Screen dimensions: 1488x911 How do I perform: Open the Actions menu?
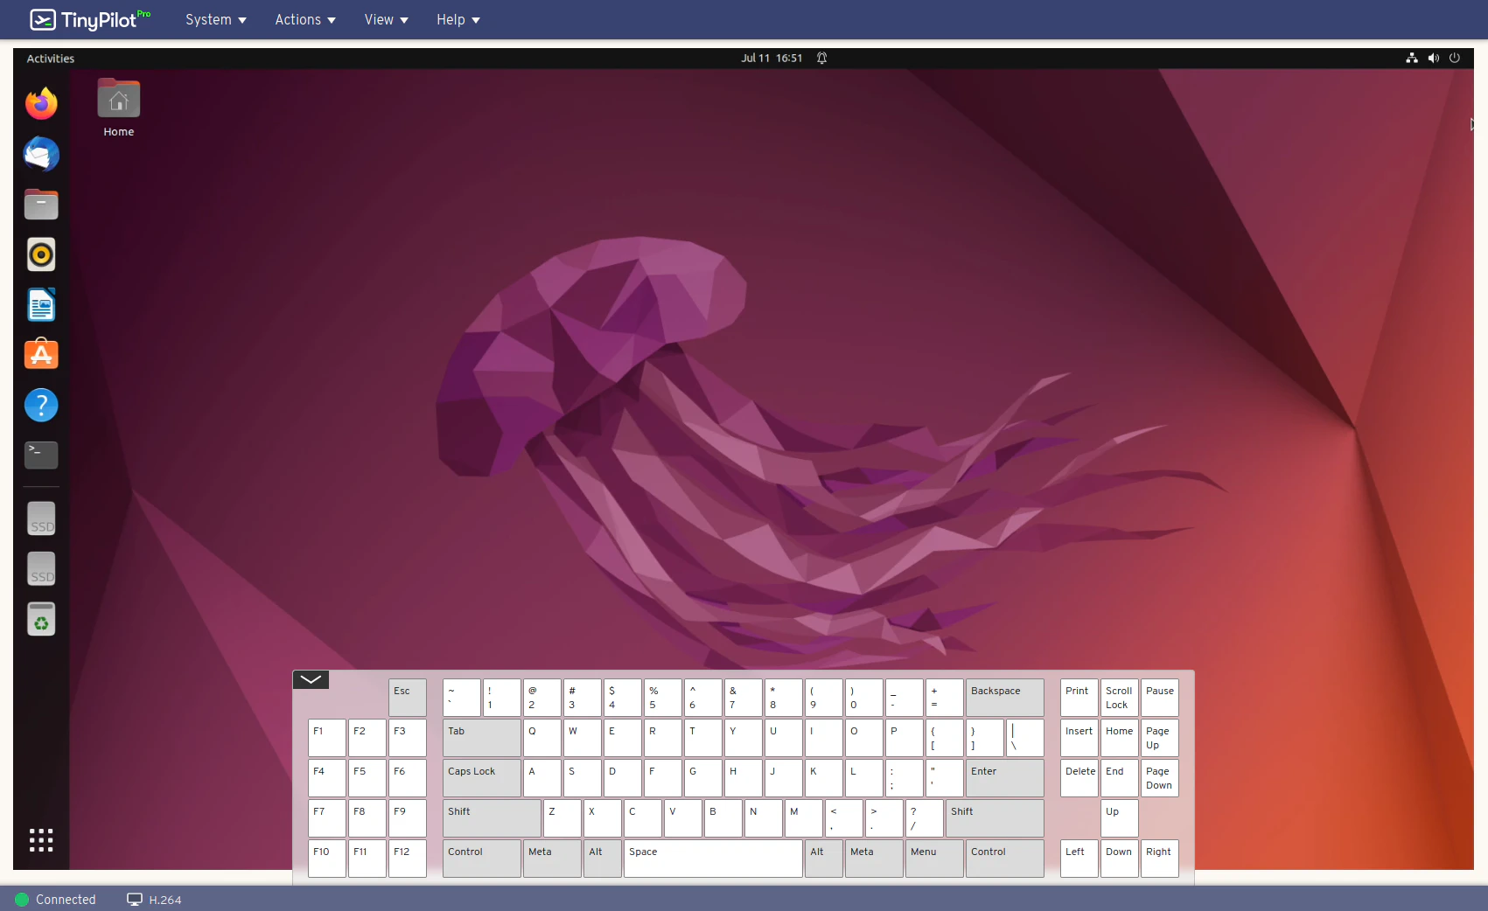[305, 19]
